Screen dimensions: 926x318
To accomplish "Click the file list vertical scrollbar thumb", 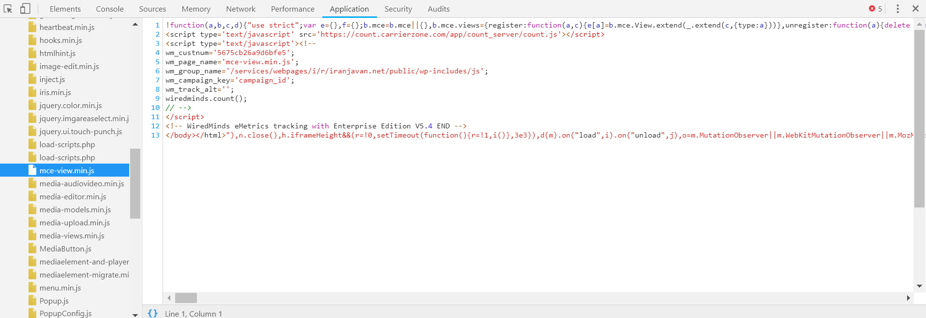I will point(135,183).
